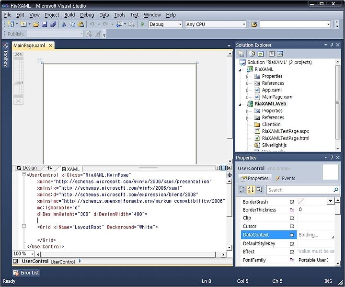Click the Navigate Backward icon
The height and width of the screenshot is (287, 345).
click(119, 24)
